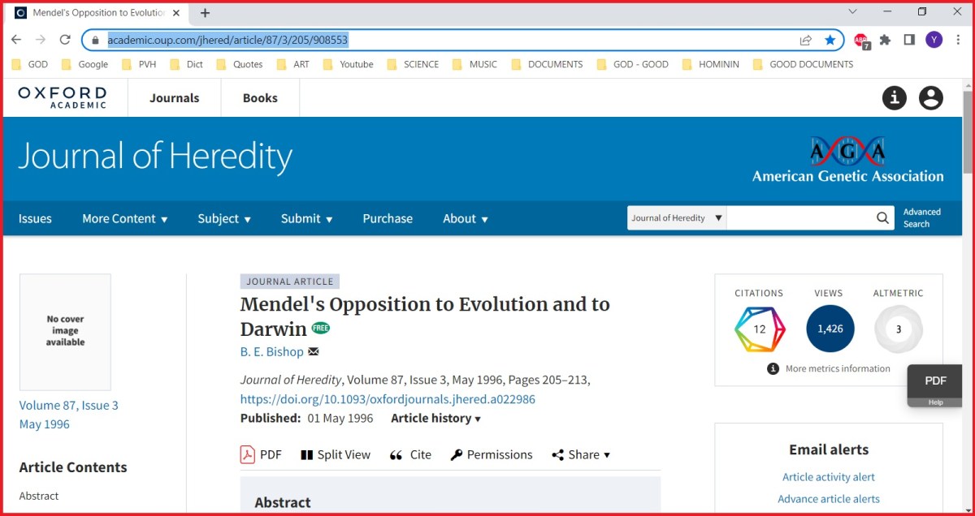The width and height of the screenshot is (975, 516).
Task: Click the floating PDF button on right
Action: coord(935,381)
